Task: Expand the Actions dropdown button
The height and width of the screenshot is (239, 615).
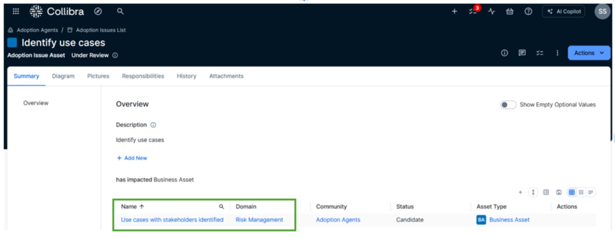Action: pyautogui.click(x=589, y=53)
